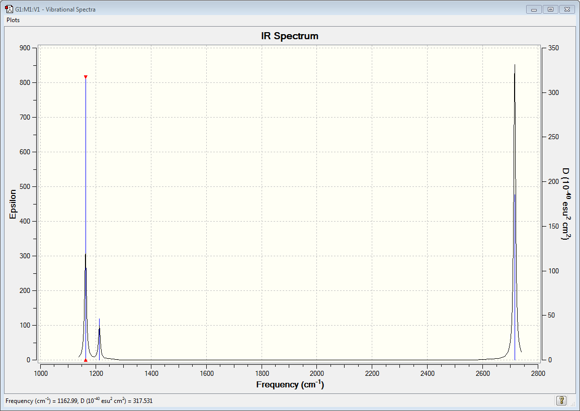
Task: Close the Vibrational Spectra window
Action: click(x=567, y=9)
